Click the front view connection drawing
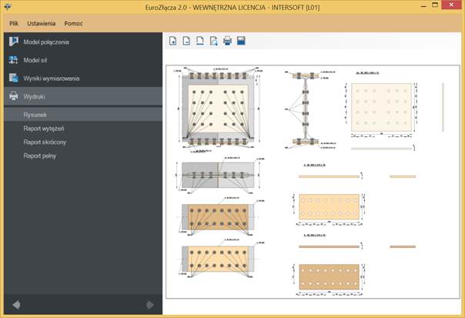Screen dimensions: 465x318 coord(218,109)
